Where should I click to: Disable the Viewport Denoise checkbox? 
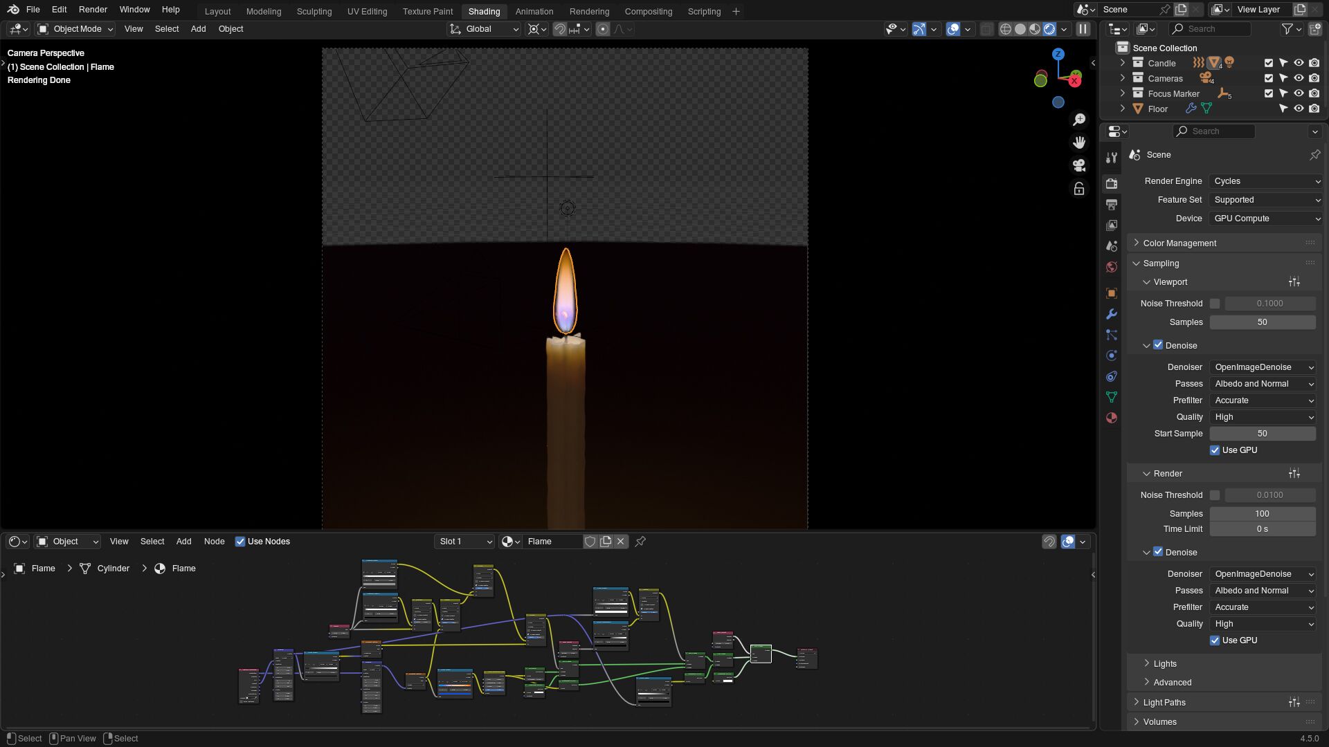point(1158,345)
